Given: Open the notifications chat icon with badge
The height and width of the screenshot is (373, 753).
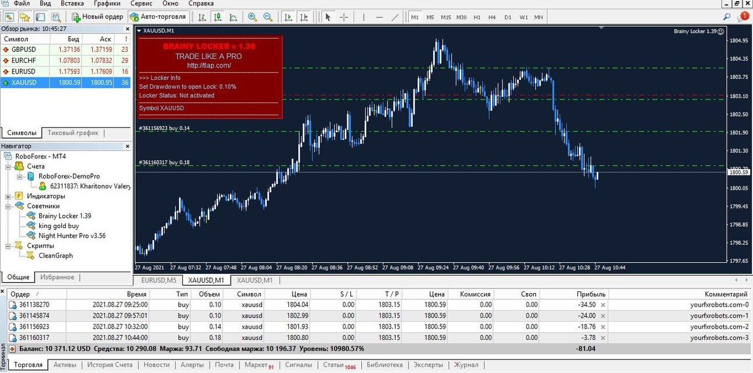Looking at the screenshot, I should (x=742, y=17).
